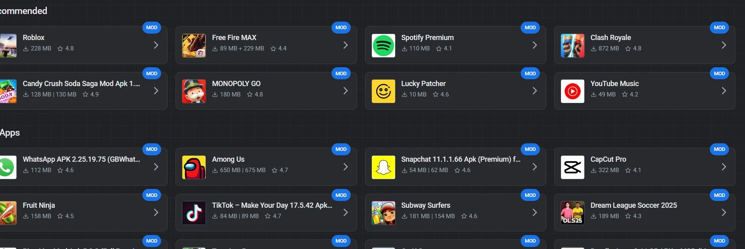The width and height of the screenshot is (745, 249).
Task: Open the Subway Surfers character icon
Action: point(383,213)
